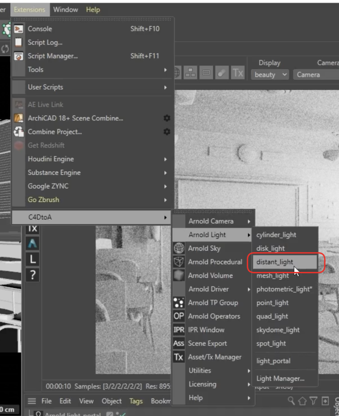The height and width of the screenshot is (416, 339).
Task: Expand the Arnold Camera submenu
Action: 212,221
